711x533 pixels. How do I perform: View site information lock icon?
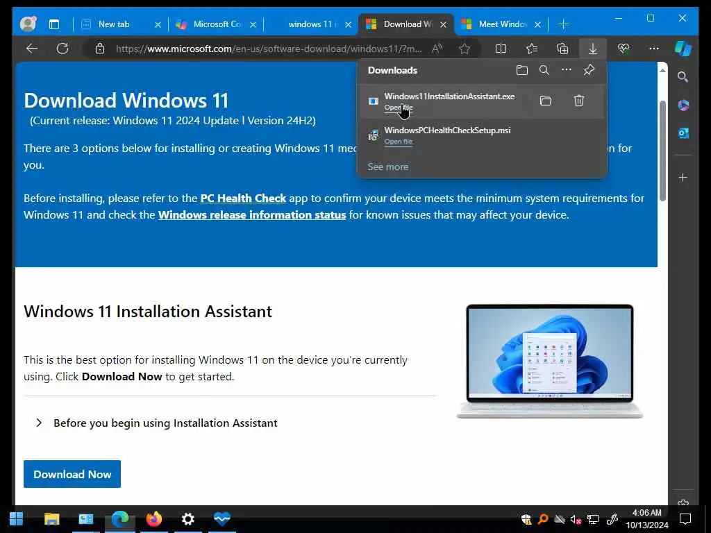[x=100, y=49]
